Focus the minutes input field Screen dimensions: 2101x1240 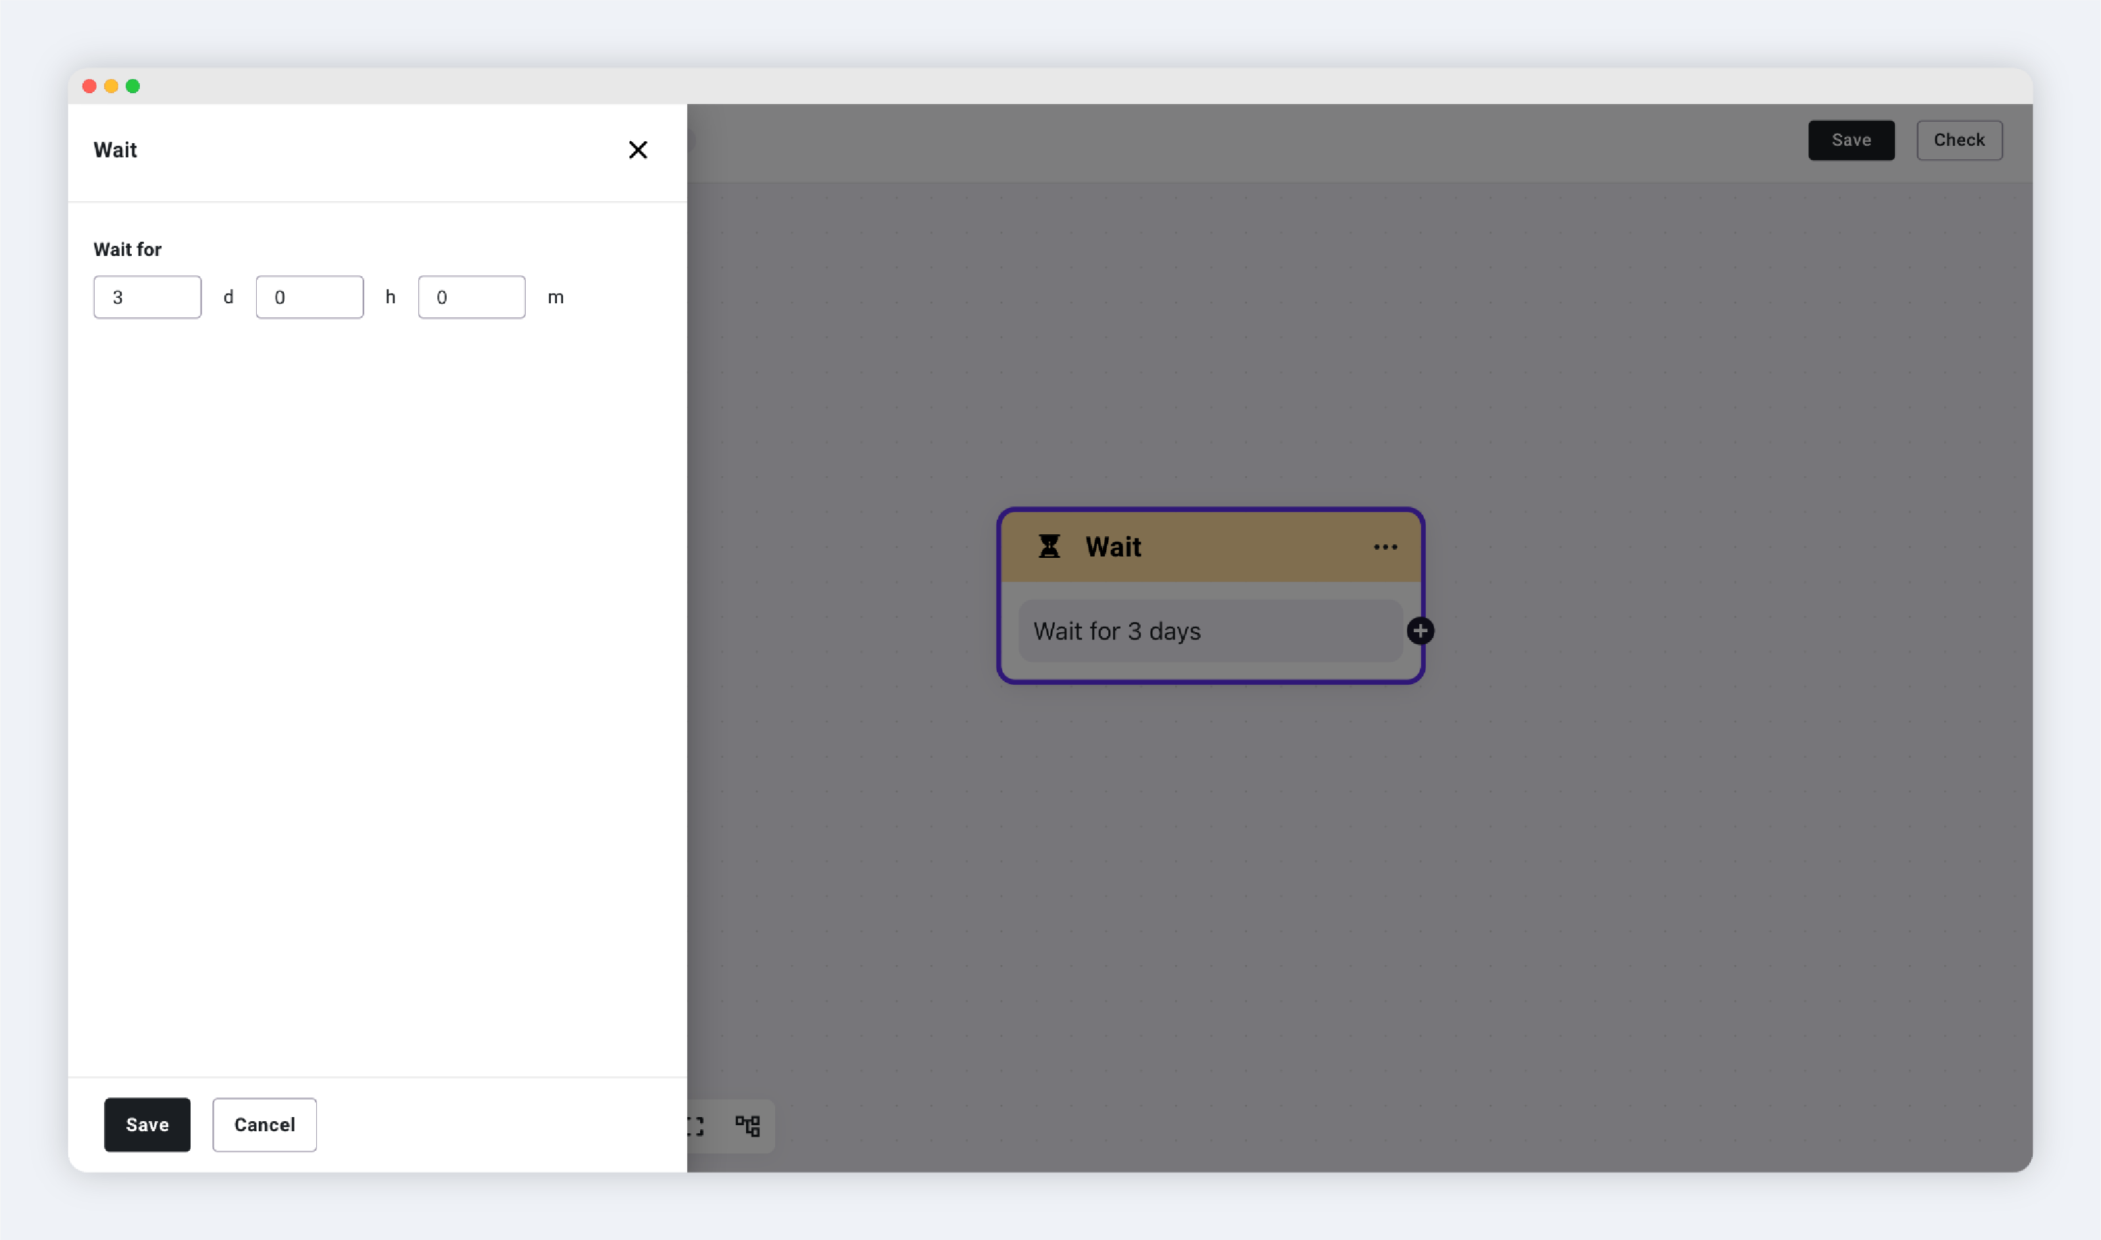[472, 296]
